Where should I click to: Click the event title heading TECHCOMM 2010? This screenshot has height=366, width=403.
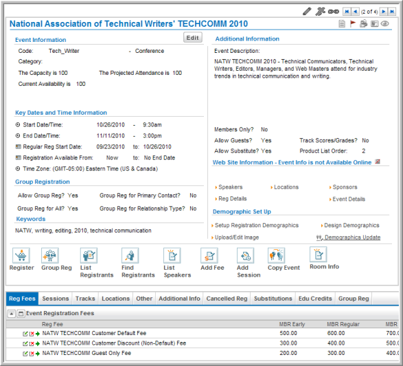click(128, 24)
